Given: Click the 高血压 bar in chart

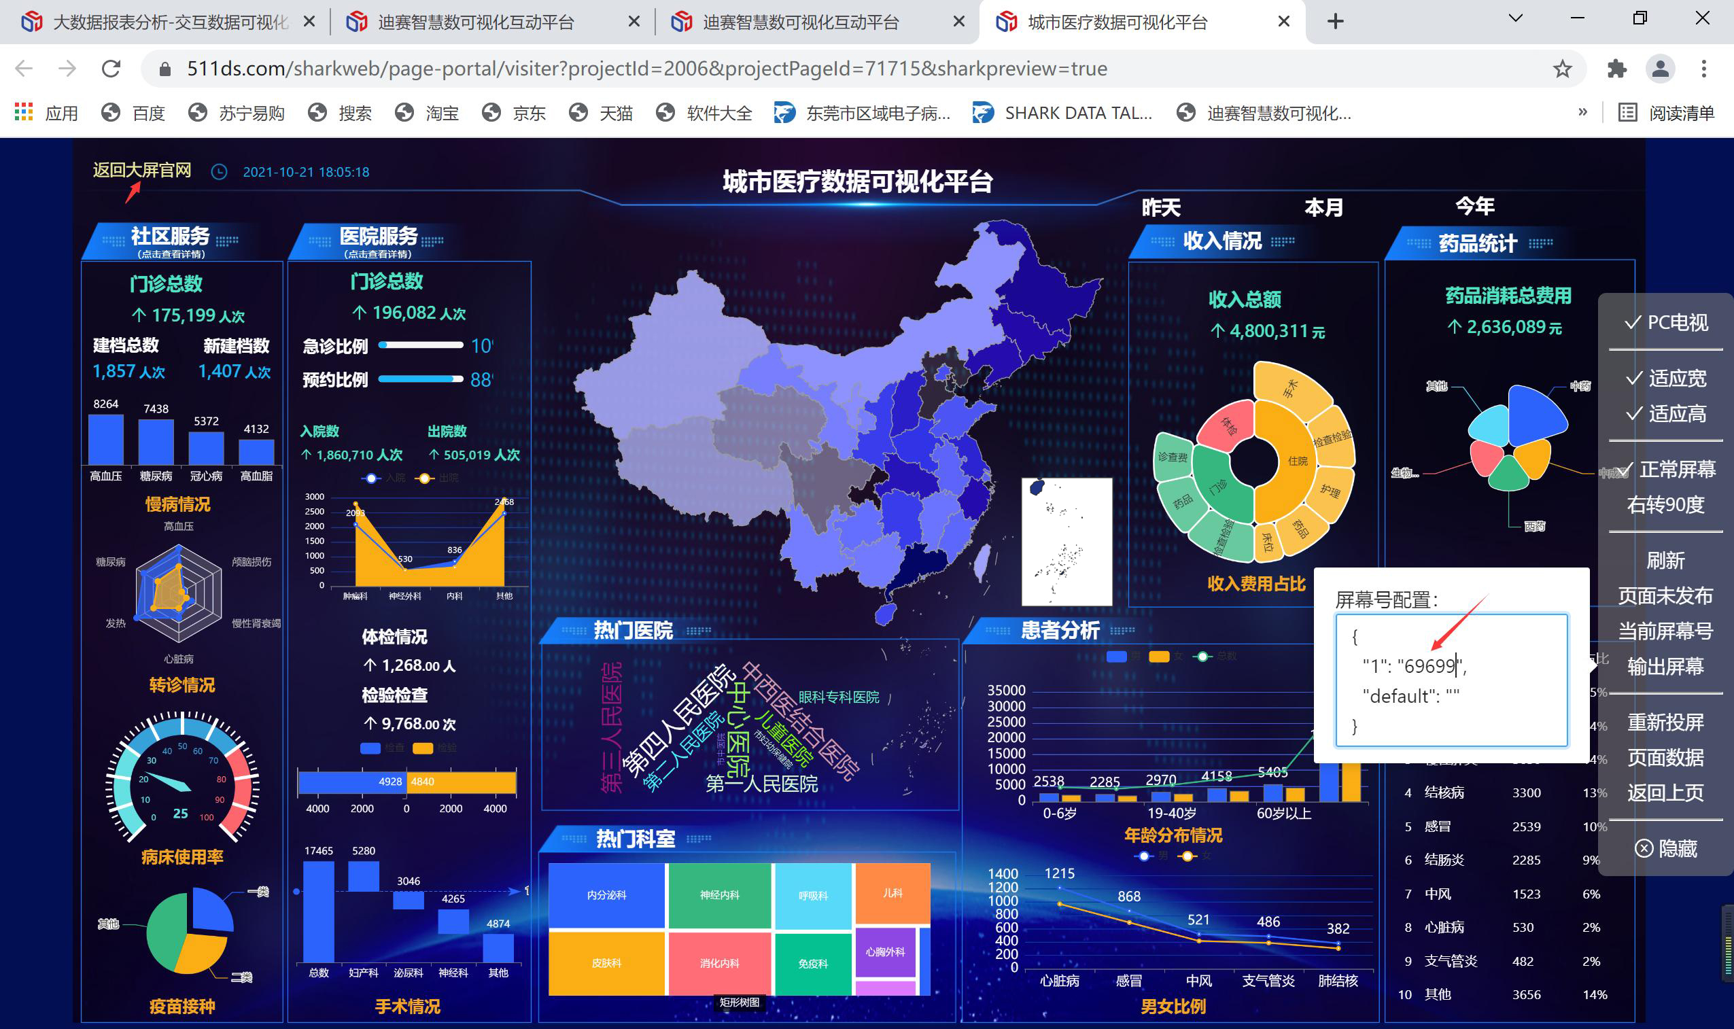Looking at the screenshot, I should click(x=106, y=440).
